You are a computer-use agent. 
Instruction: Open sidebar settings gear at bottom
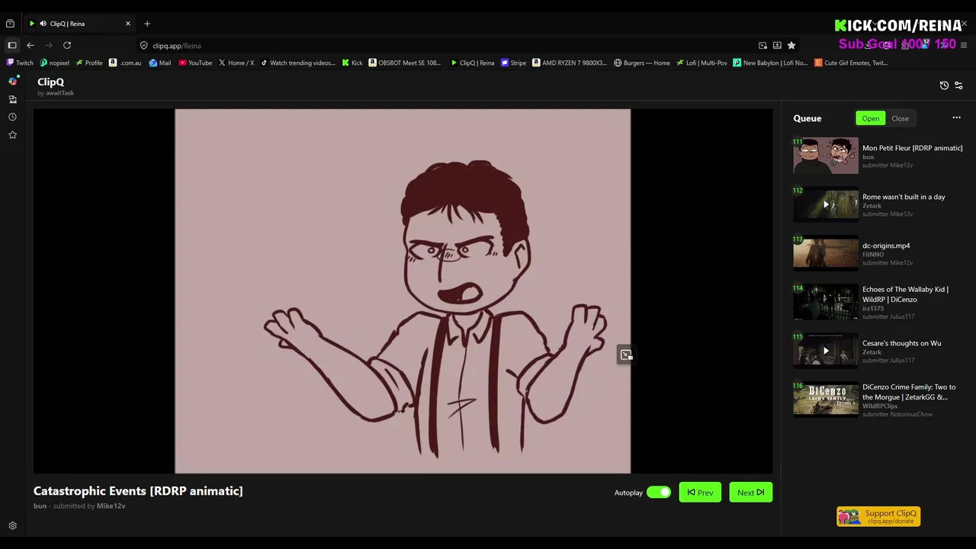12,525
